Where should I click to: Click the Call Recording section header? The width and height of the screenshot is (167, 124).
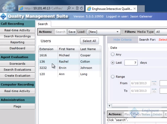pyautogui.click(x=17, y=24)
